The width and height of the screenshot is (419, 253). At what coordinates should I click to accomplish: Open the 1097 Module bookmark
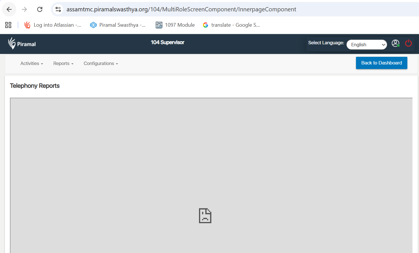[x=175, y=25]
